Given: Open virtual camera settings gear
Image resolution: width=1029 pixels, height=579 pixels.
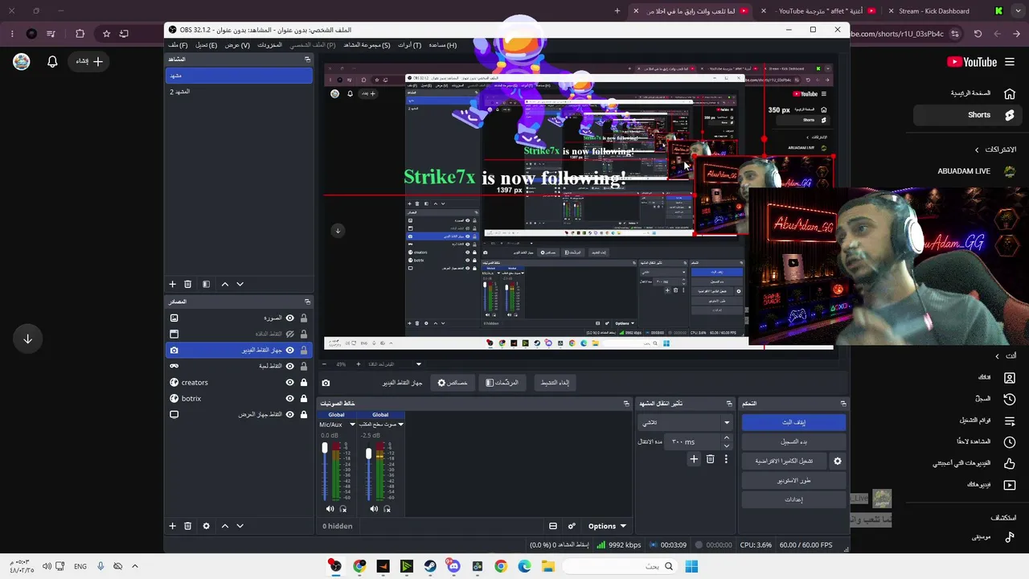Looking at the screenshot, I should coord(838,461).
